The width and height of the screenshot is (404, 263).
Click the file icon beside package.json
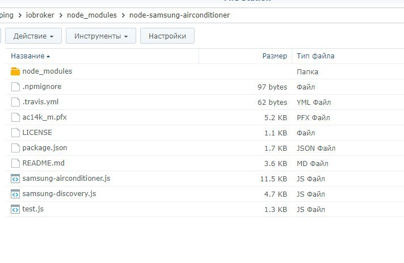15,148
